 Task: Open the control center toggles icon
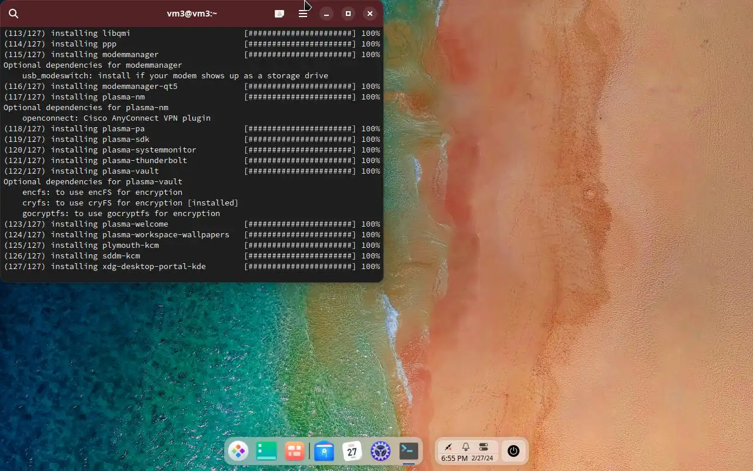484,447
